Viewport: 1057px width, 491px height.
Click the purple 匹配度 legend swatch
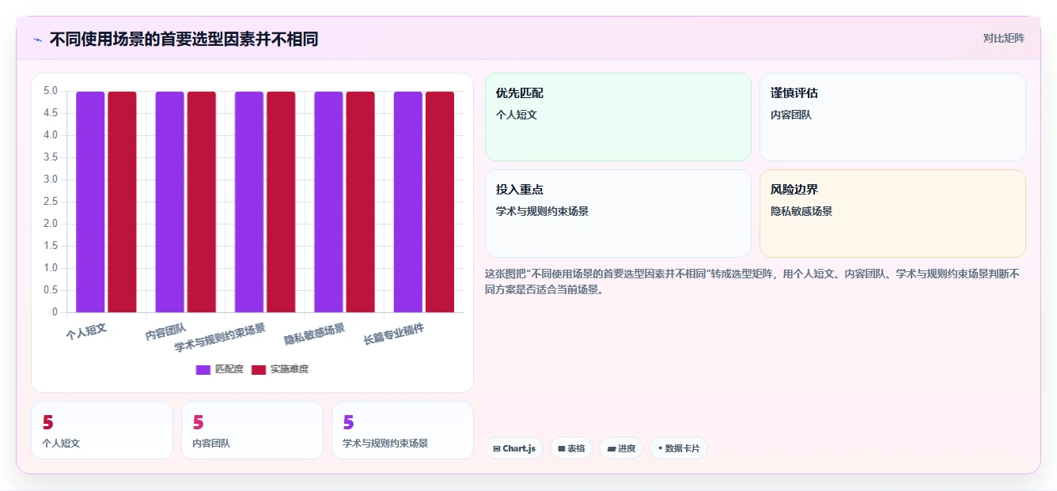click(x=203, y=369)
